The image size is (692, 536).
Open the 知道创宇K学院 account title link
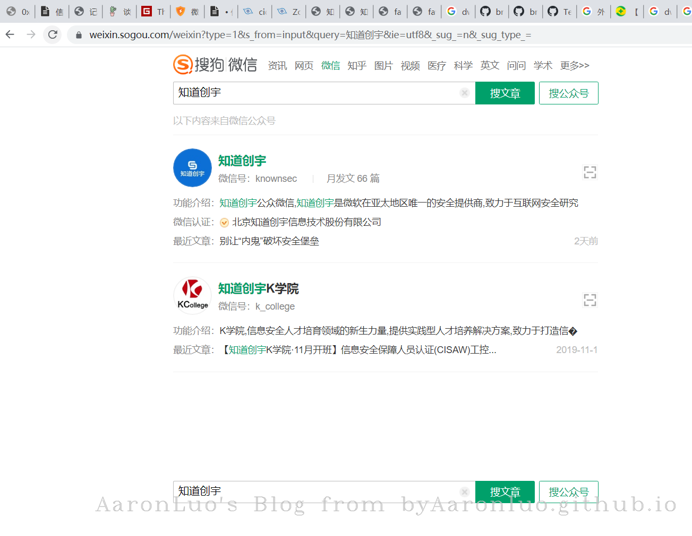click(x=258, y=288)
